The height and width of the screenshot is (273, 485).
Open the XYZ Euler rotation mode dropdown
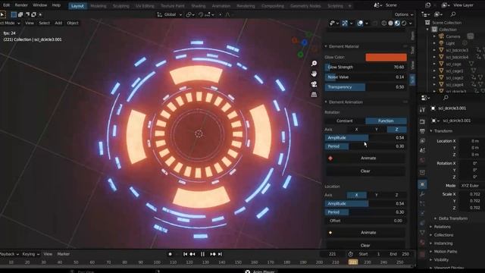(x=471, y=185)
